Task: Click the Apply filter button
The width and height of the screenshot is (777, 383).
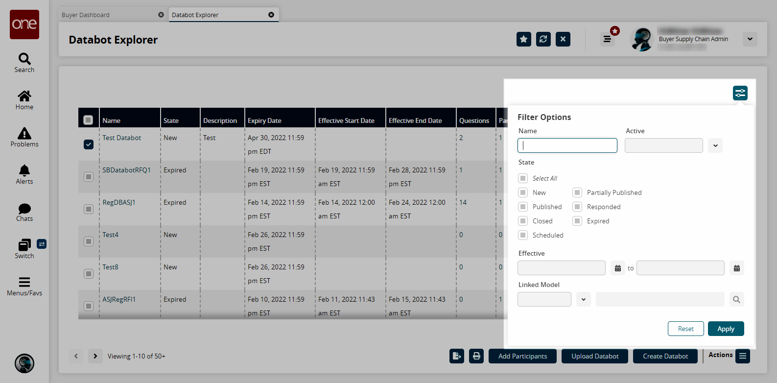Action: pos(726,329)
